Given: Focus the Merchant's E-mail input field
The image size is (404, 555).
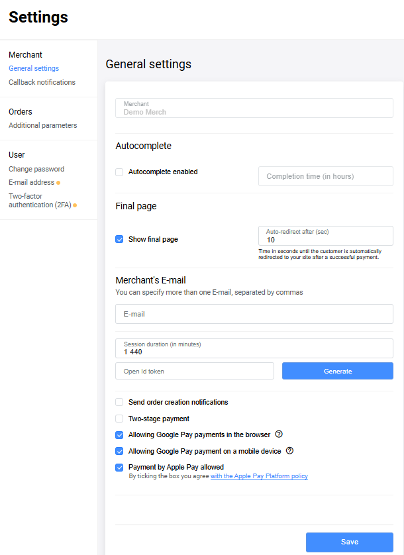Looking at the screenshot, I should coord(254,314).
